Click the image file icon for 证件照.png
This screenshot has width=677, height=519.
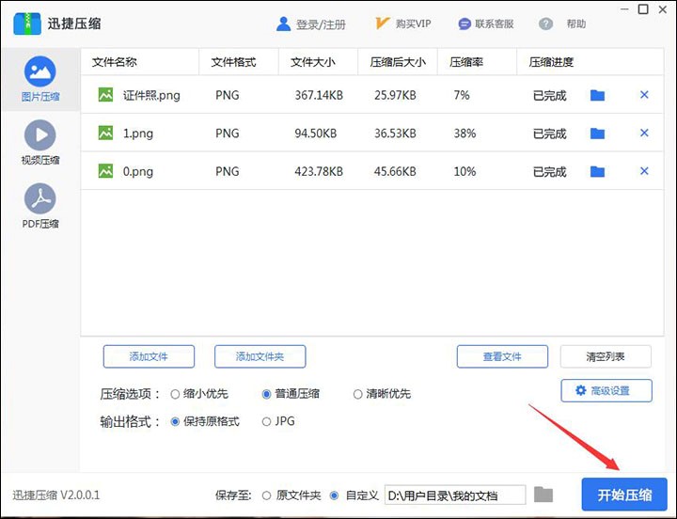pyautogui.click(x=105, y=95)
